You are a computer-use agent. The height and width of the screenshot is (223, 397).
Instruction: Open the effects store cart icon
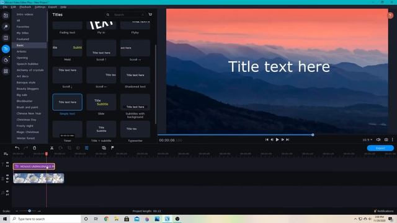click(150, 14)
